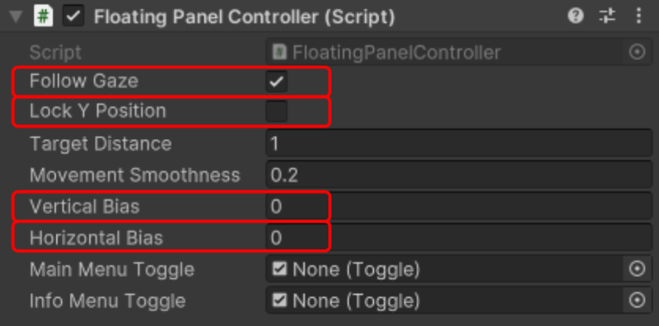Screen dimensions: 659x326
Task: Enable the Lock Y Position checkbox
Action: (277, 111)
